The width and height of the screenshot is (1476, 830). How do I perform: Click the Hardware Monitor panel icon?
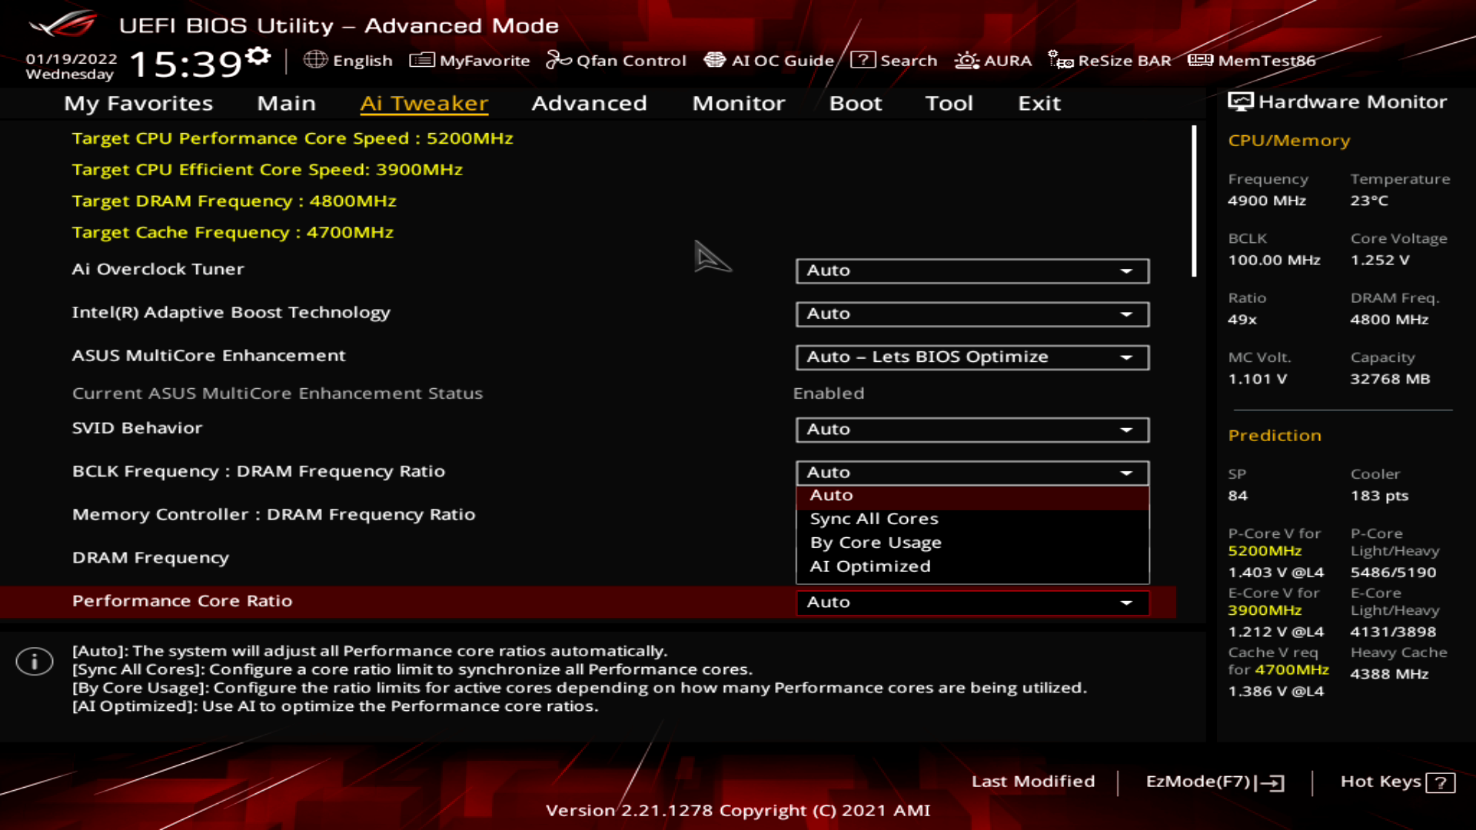1241,101
